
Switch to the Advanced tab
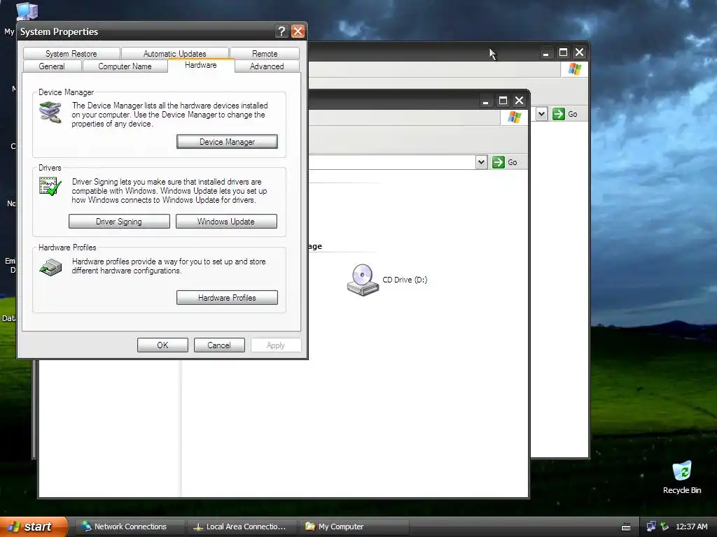click(267, 66)
